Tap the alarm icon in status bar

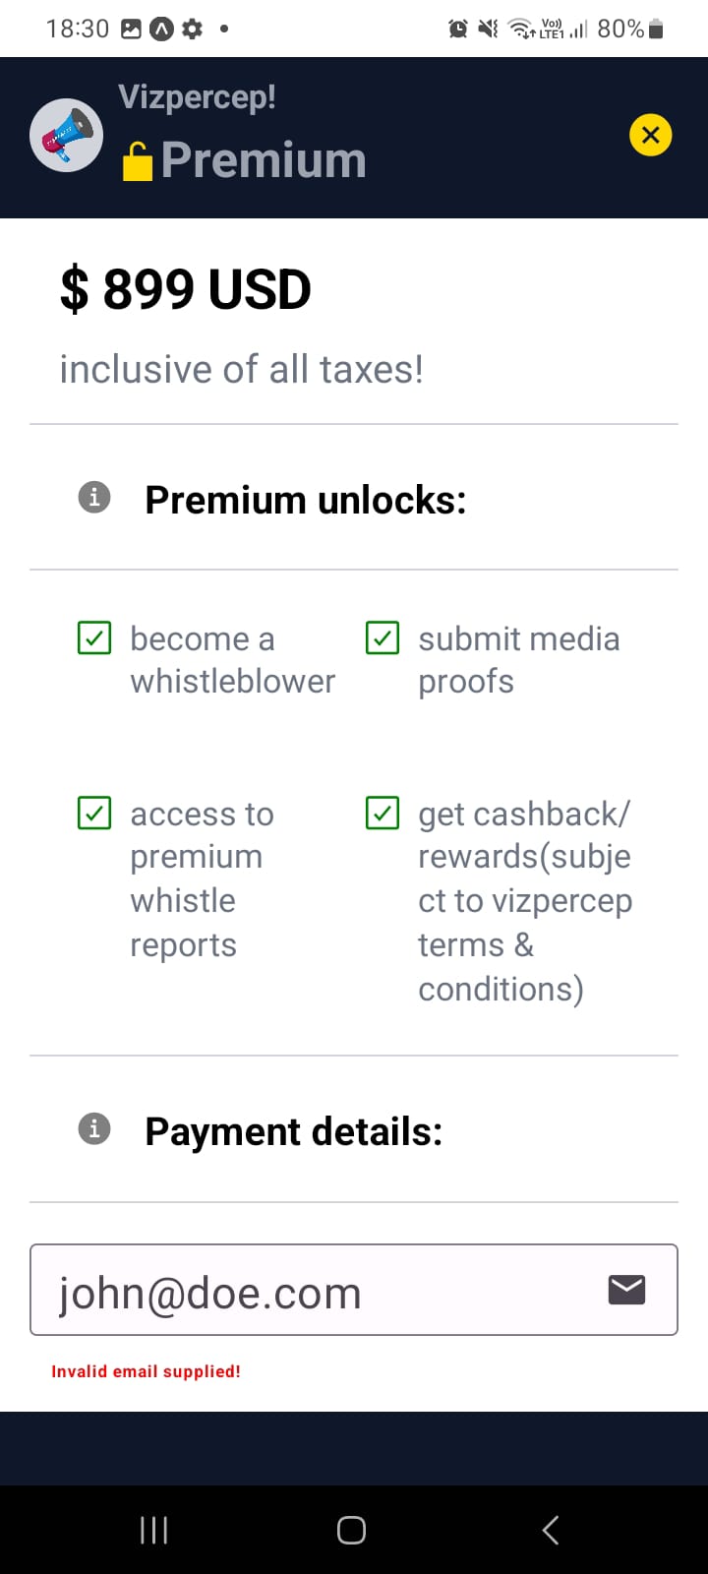pyautogui.click(x=458, y=30)
